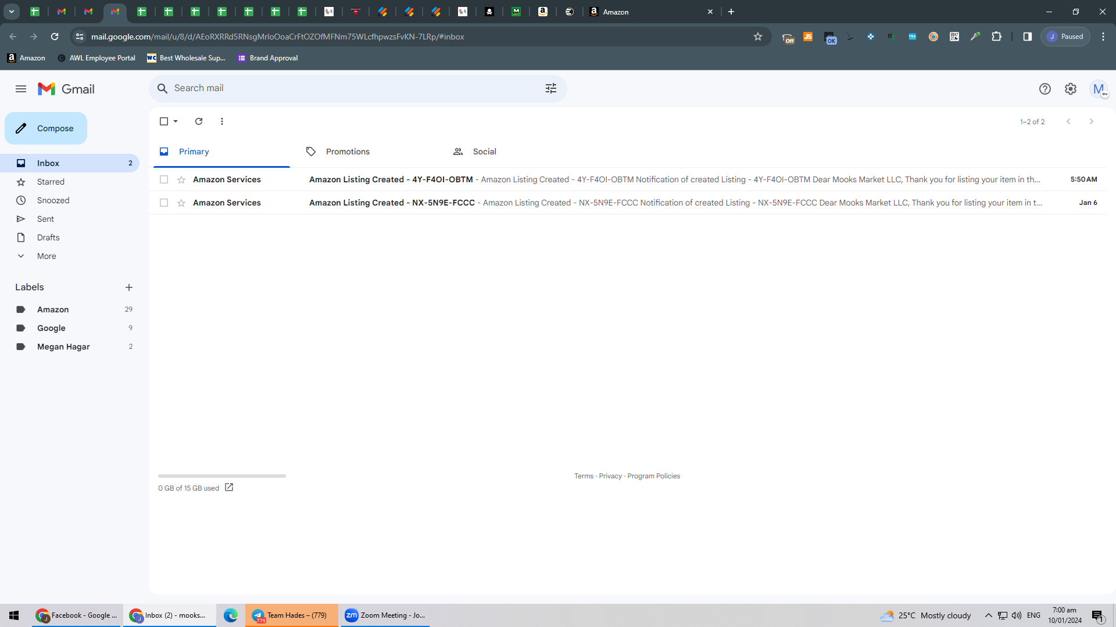Open the Paused Chrome profile menu
Viewport: 1116px width, 627px height.
[1065, 37]
